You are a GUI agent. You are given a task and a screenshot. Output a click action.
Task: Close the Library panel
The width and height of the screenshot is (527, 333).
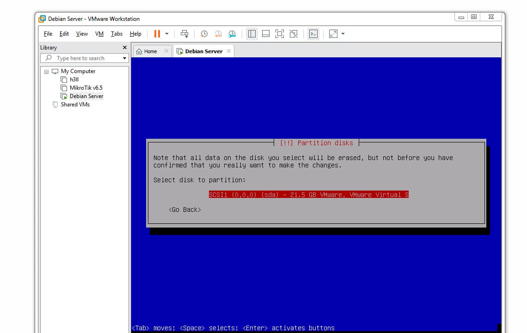tap(125, 48)
